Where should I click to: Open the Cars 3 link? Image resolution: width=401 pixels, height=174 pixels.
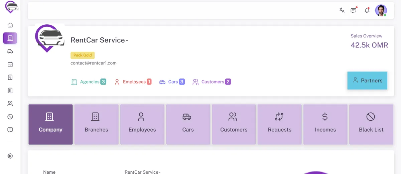[172, 82]
